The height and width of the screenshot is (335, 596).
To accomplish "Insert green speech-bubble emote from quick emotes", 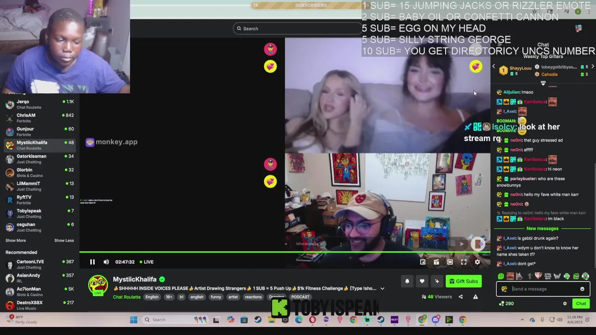I will 501,276.
